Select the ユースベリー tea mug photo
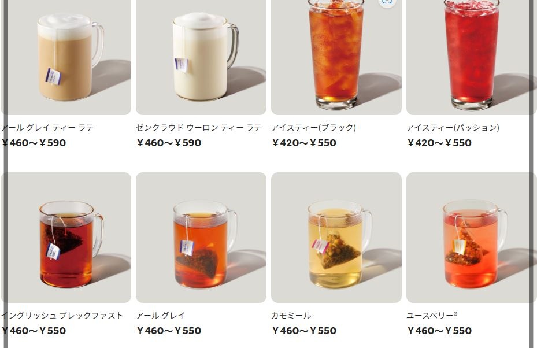 (472, 238)
